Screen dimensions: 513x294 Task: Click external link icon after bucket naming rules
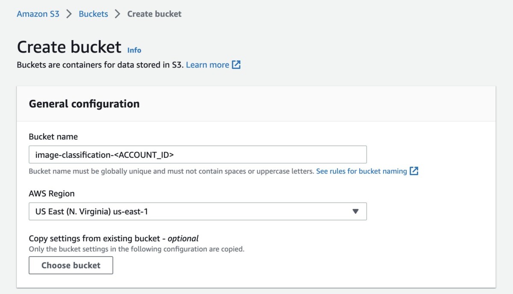[414, 171]
